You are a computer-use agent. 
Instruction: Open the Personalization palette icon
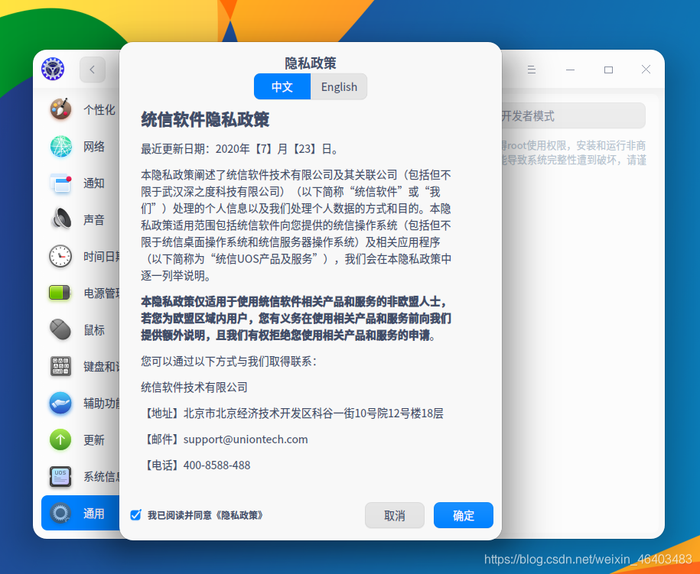[x=60, y=109]
